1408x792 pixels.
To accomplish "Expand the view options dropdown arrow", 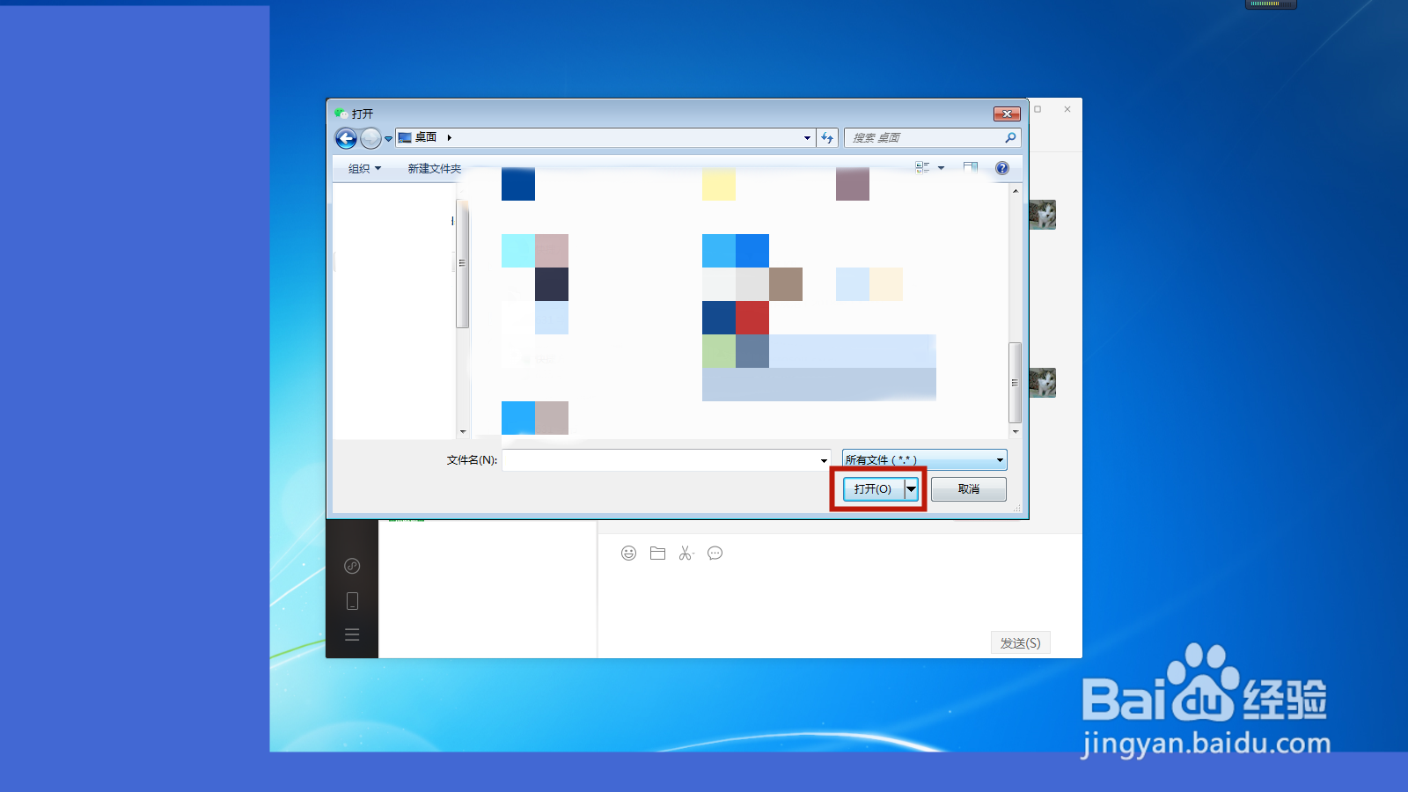I will (941, 168).
